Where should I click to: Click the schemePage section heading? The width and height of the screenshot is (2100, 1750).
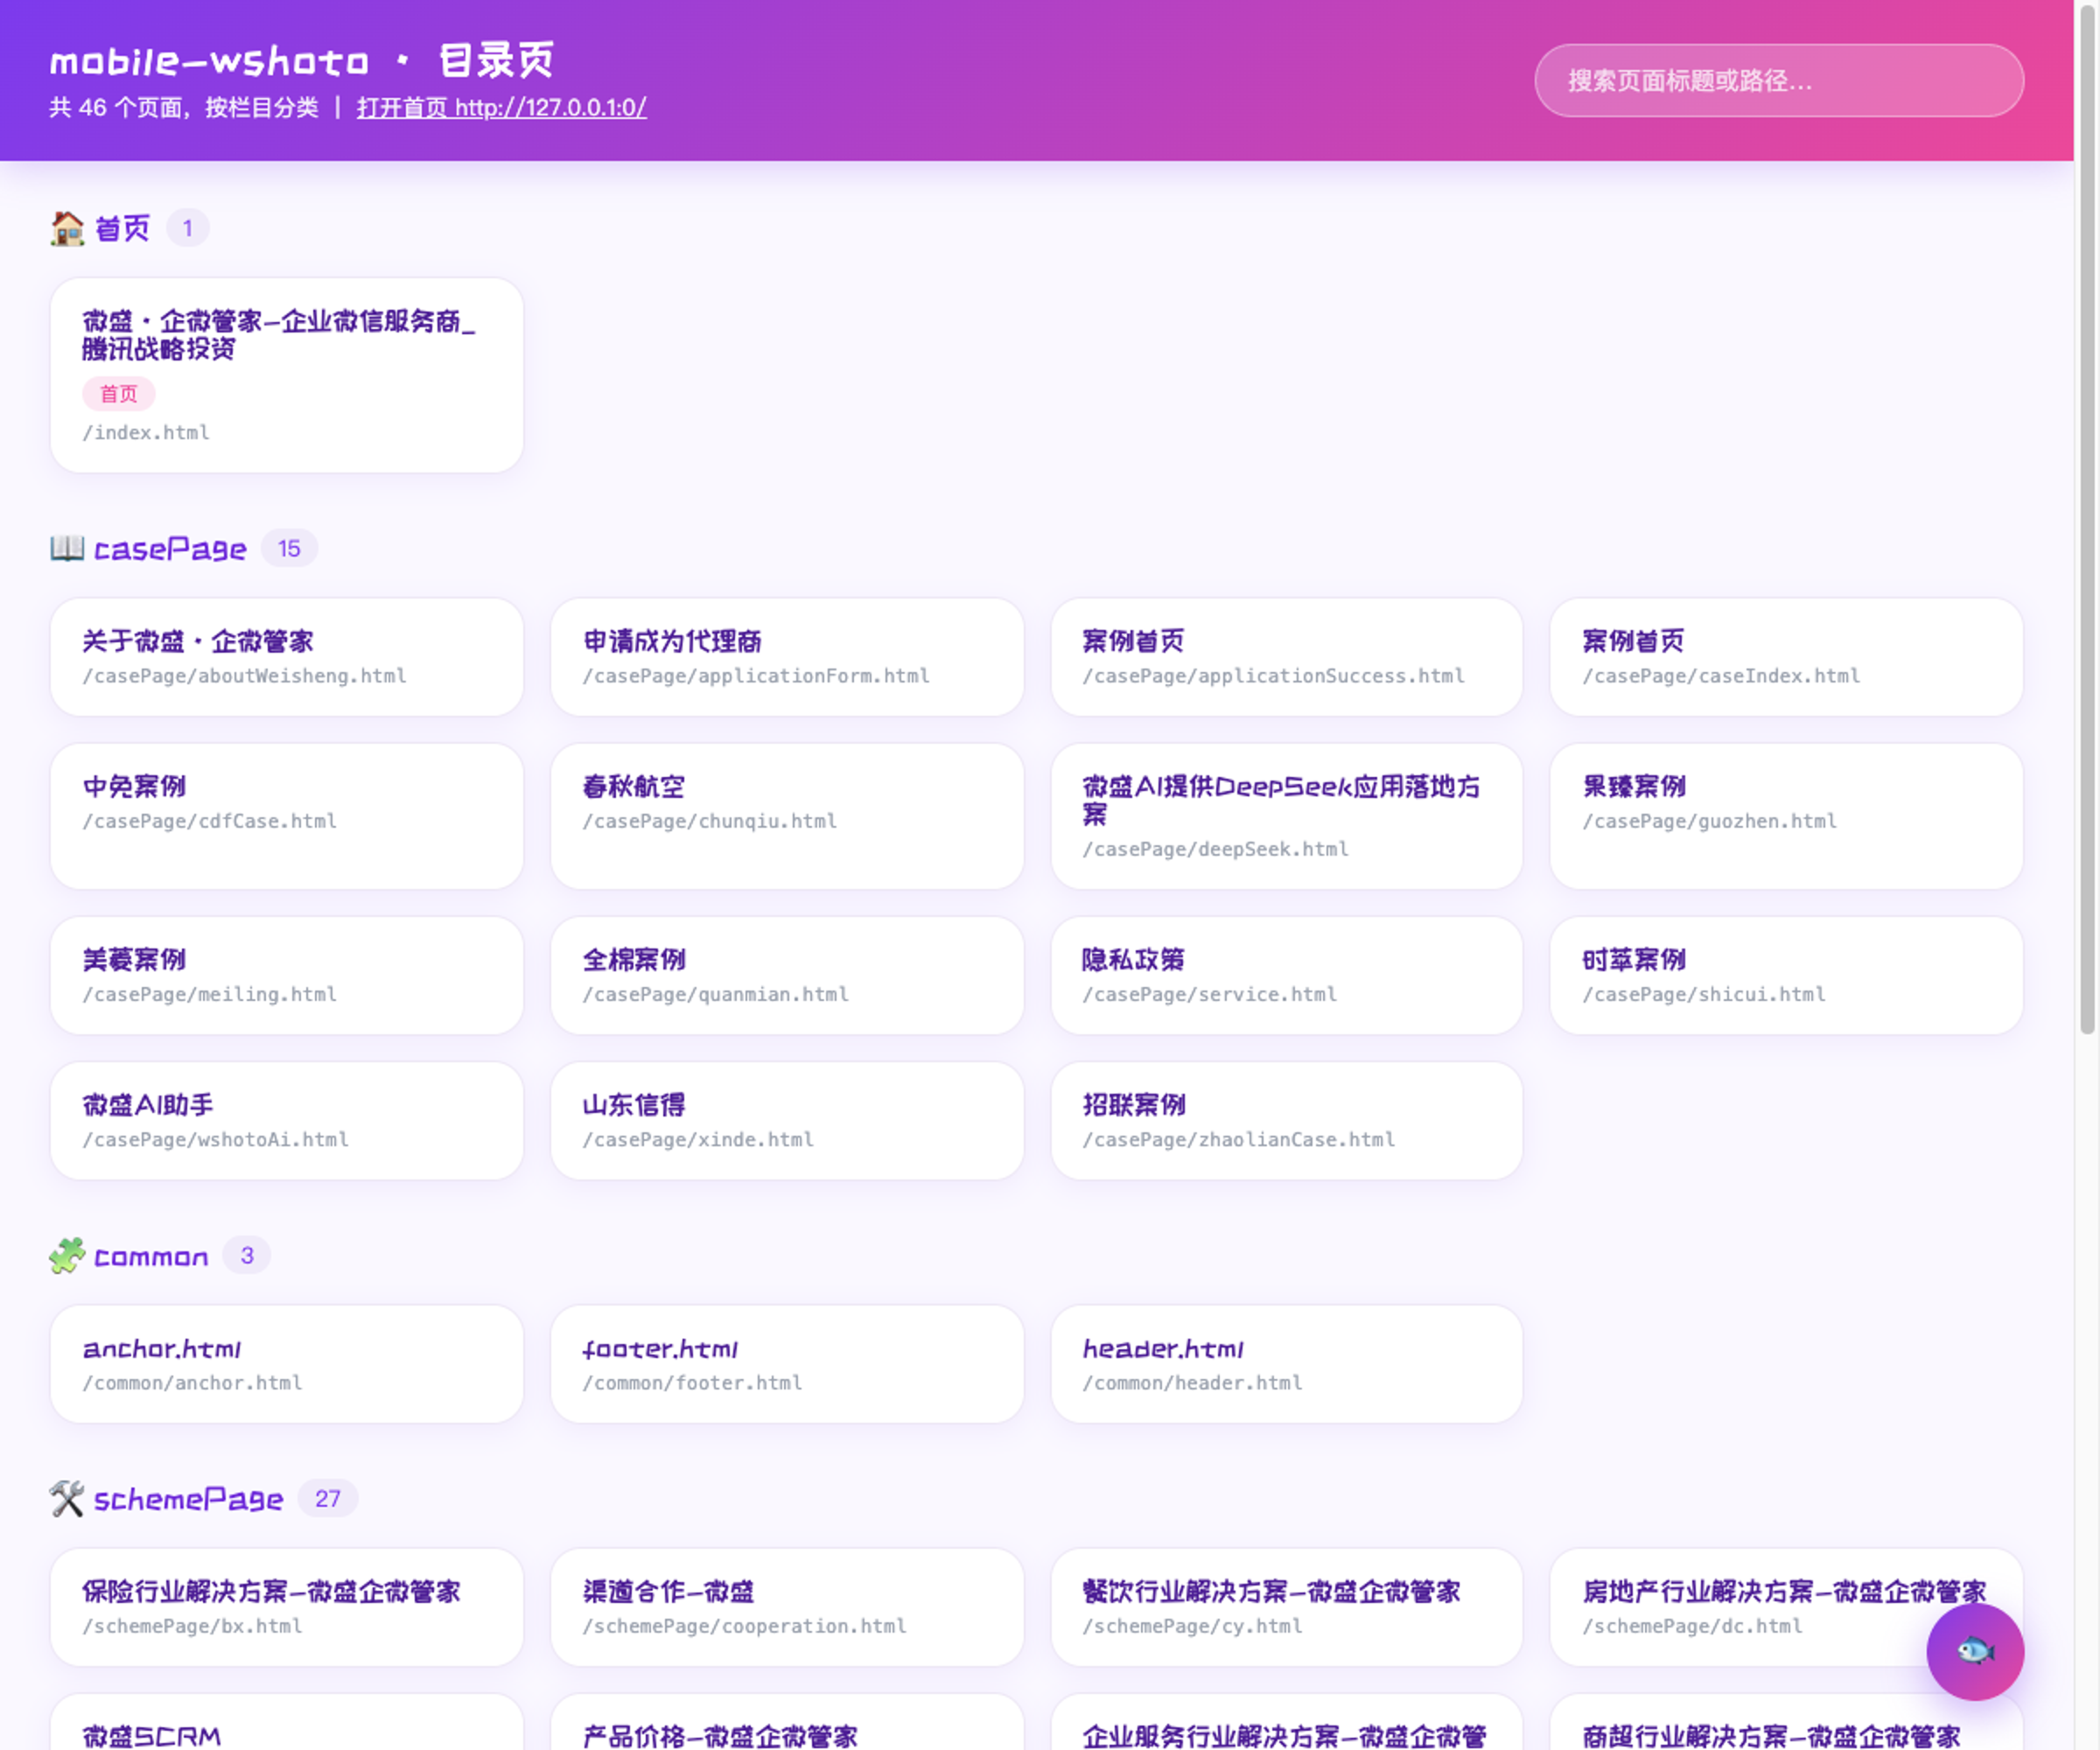pyautogui.click(x=189, y=1500)
